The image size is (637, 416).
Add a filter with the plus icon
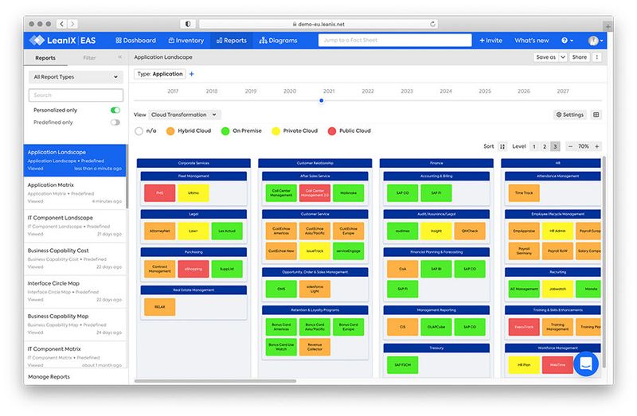coord(192,74)
